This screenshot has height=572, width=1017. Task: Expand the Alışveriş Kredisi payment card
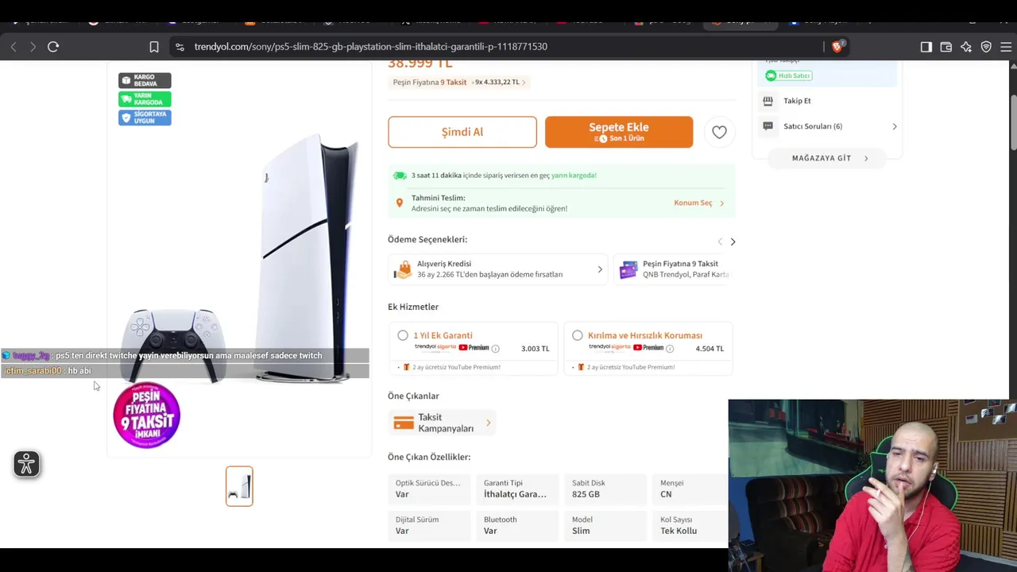click(x=498, y=269)
